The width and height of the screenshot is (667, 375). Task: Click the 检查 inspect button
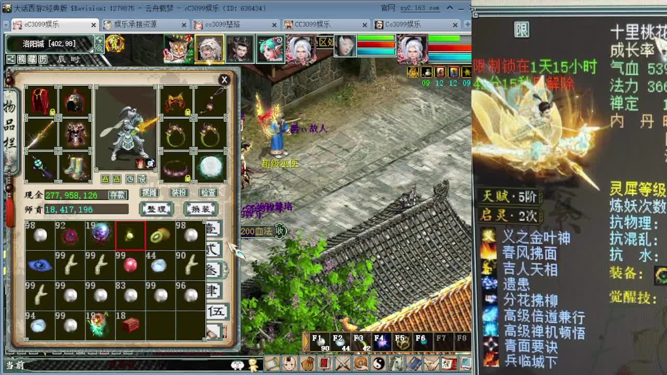(x=208, y=193)
